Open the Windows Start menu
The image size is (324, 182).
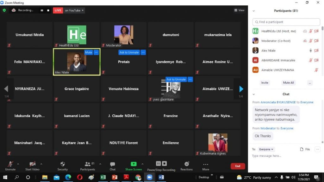click(5, 177)
